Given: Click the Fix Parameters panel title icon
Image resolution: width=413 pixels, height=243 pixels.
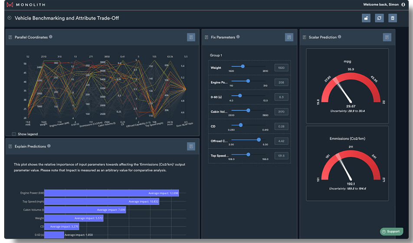Looking at the screenshot, I should coord(206,37).
